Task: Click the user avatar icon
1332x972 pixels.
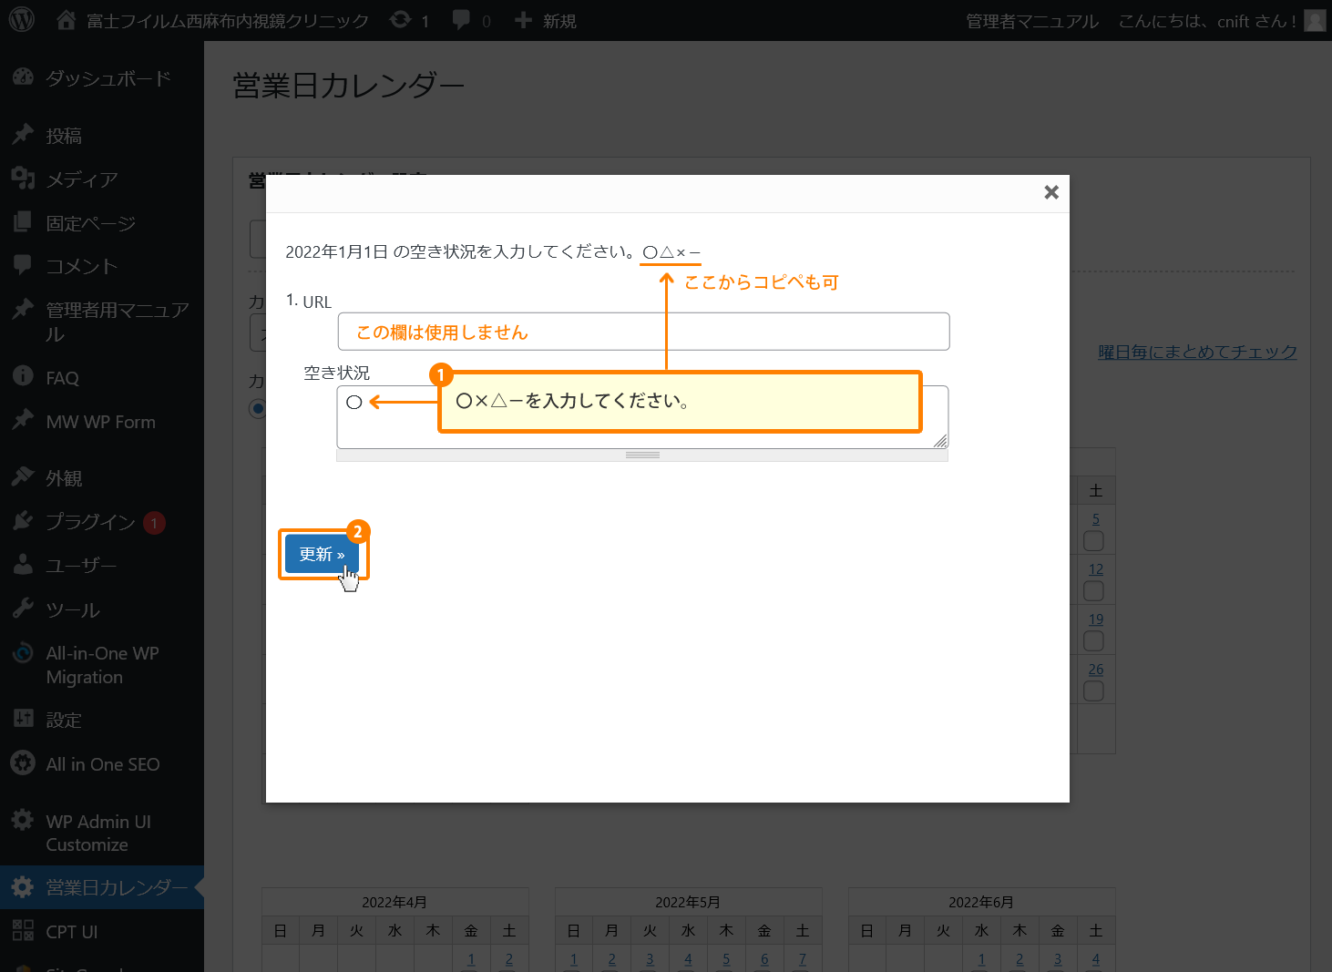Action: [1315, 20]
